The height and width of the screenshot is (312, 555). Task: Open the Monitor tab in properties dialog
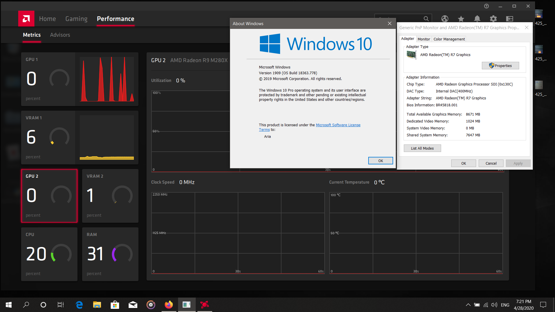423,39
